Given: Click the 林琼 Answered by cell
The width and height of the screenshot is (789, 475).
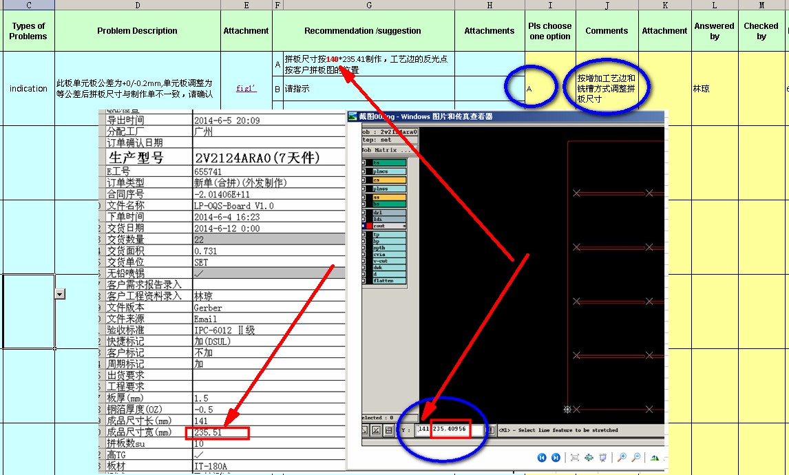Looking at the screenshot, I should point(715,89).
